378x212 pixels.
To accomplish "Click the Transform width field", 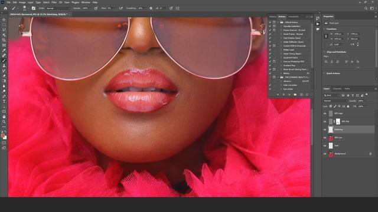I will click(x=338, y=34).
